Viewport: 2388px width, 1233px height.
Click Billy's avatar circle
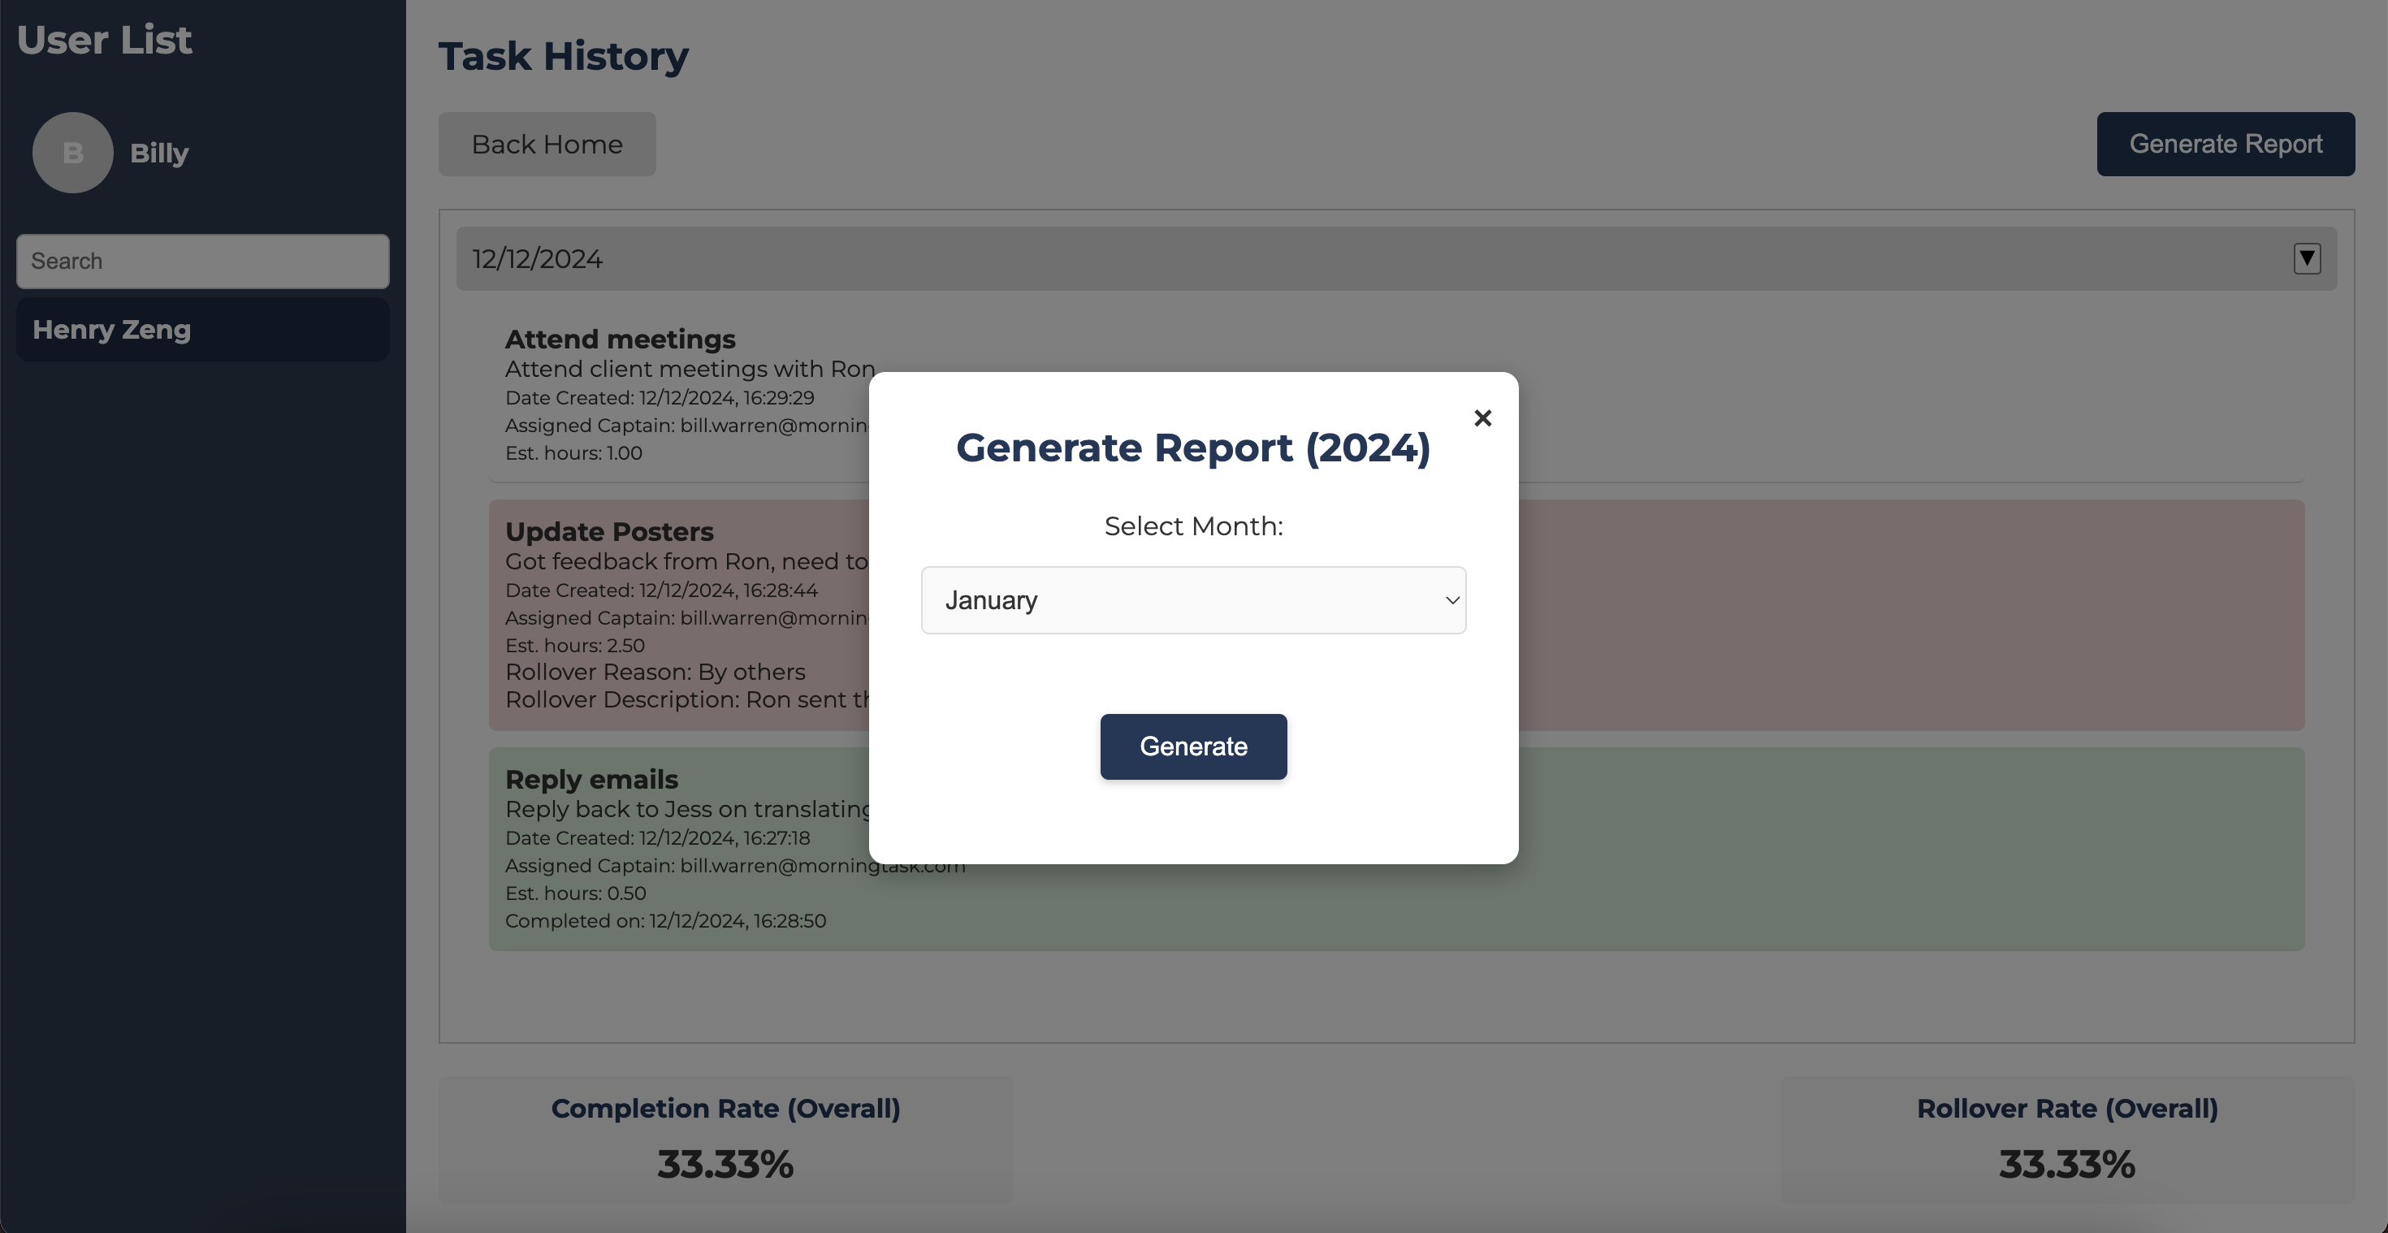(72, 153)
